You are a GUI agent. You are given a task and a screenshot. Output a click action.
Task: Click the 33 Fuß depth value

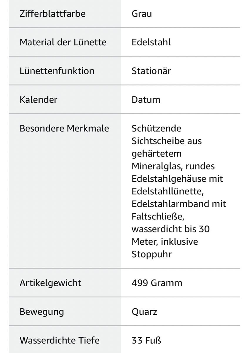147,340
